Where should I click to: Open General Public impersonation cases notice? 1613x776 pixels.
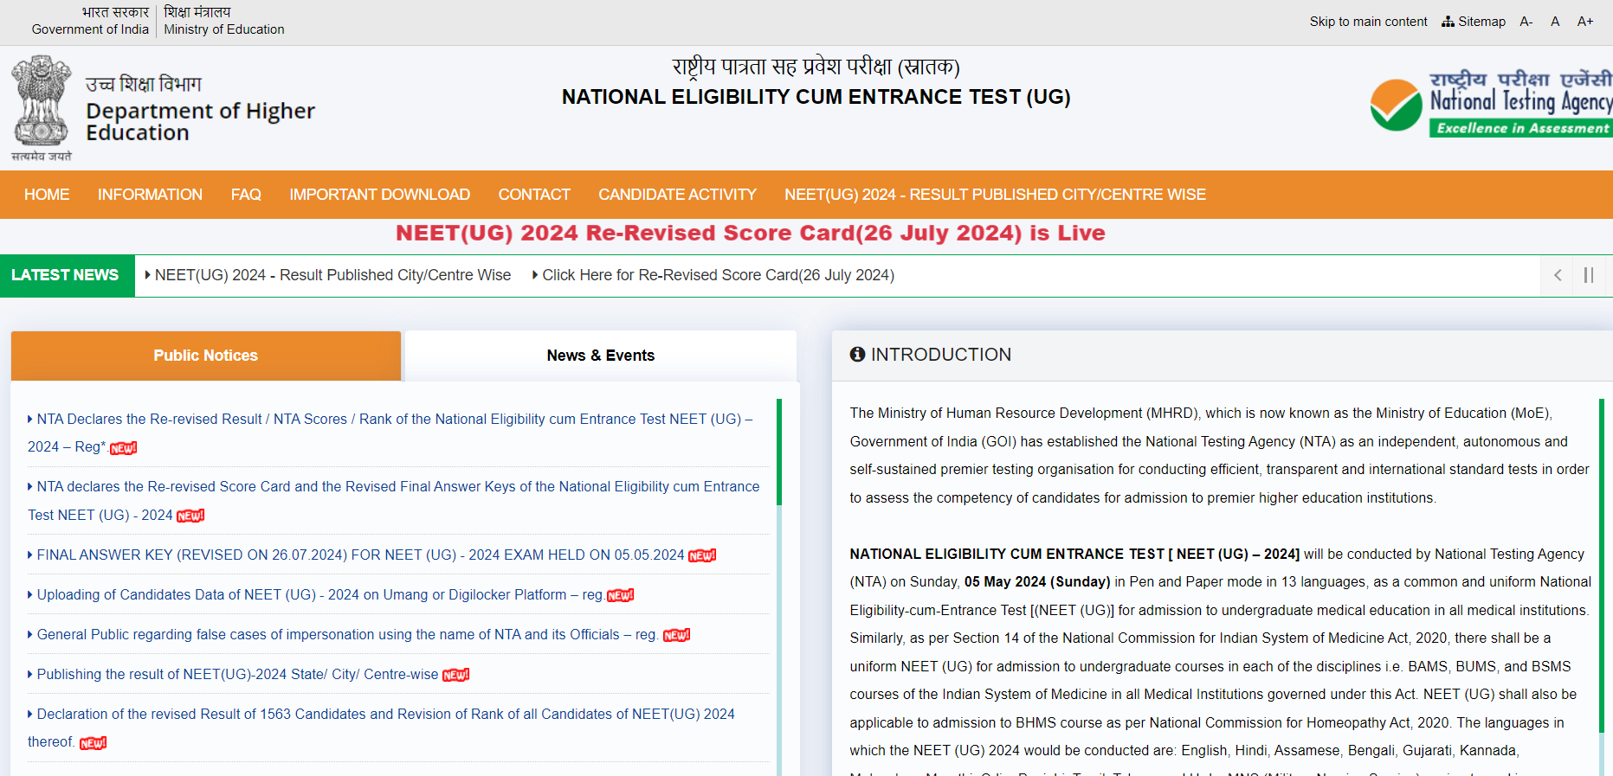coord(346,634)
